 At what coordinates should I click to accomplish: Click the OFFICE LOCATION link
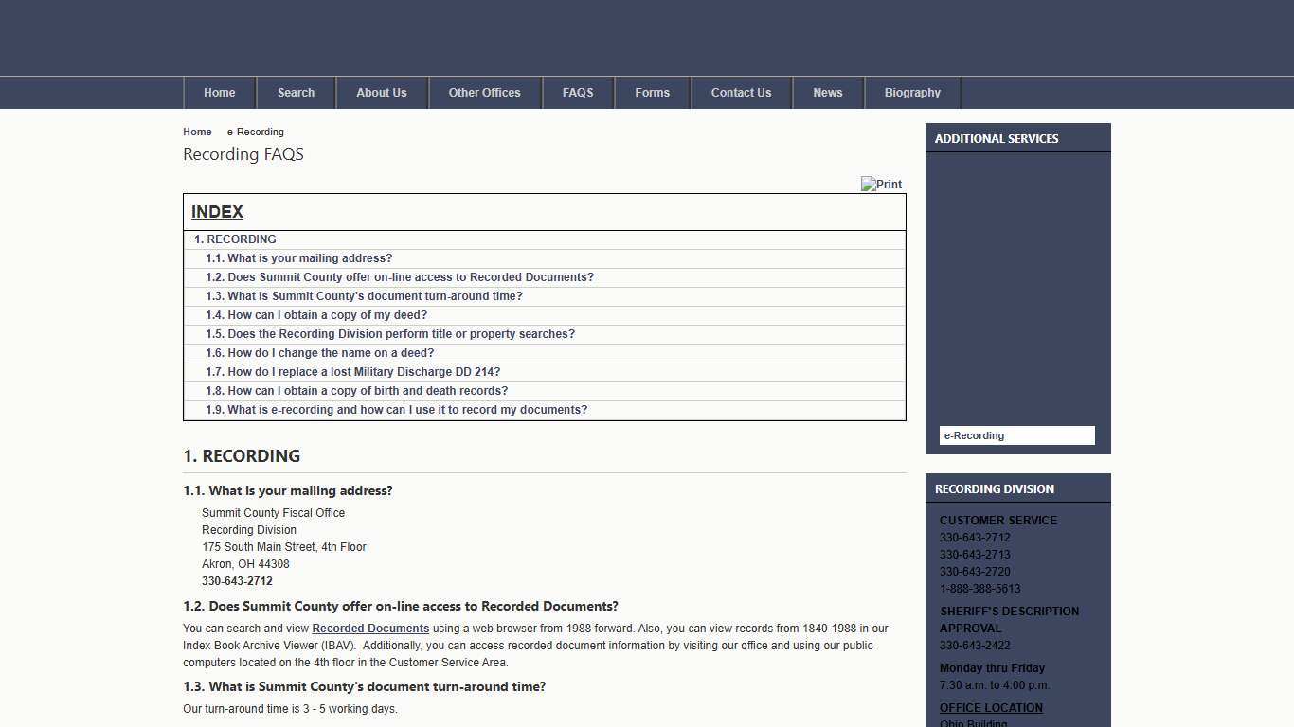990,707
